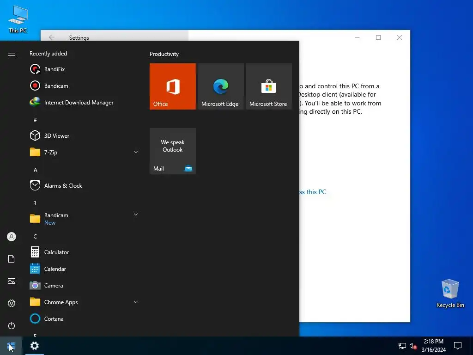Open the Mail tile
Image resolution: width=473 pixels, height=355 pixels.
(x=173, y=151)
